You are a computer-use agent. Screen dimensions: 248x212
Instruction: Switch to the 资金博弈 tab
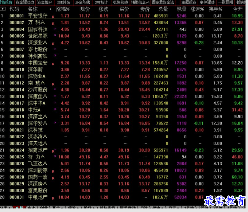coord(45,2)
